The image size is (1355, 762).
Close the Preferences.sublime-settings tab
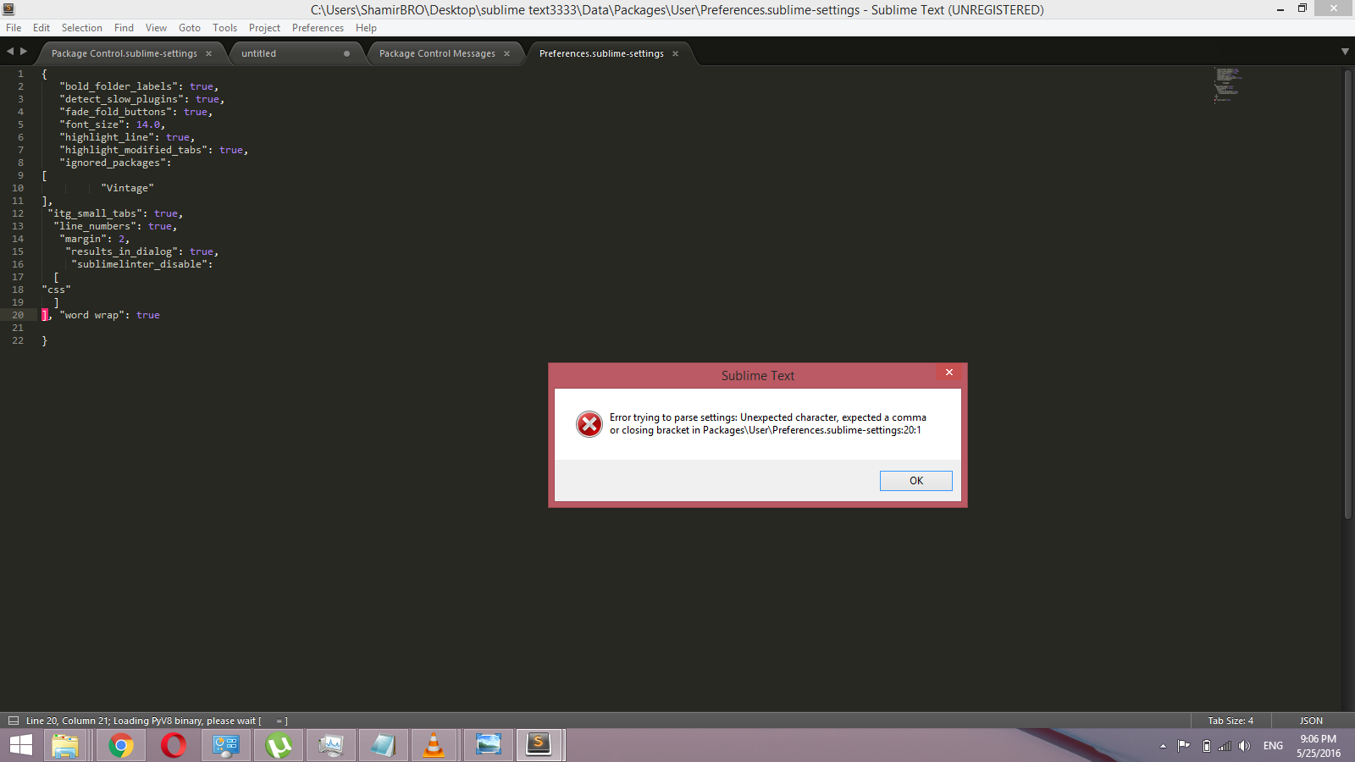pyautogui.click(x=675, y=53)
